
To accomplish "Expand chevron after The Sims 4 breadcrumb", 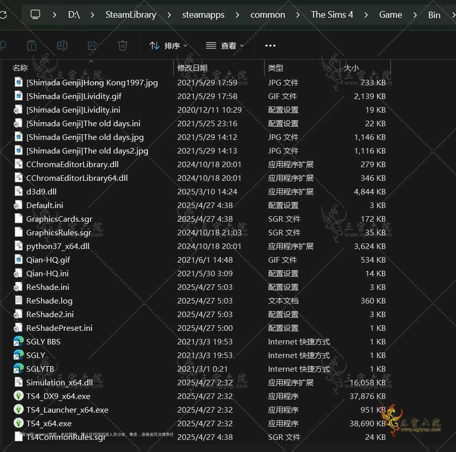I will [x=366, y=15].
